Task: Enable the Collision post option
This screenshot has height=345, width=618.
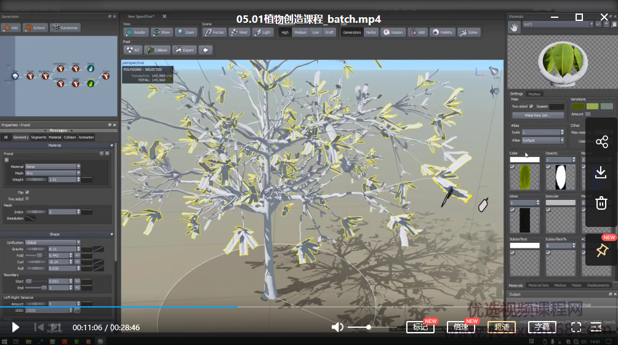Action: [157, 50]
